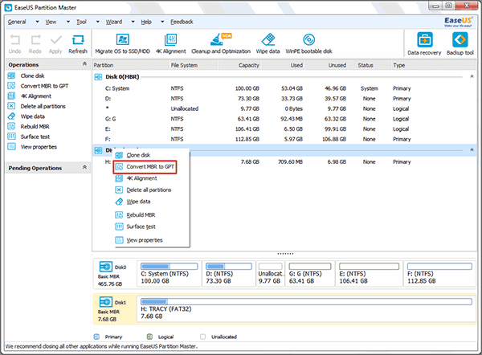The image size is (482, 355).
Task: Collapse the Operations panel
Action: (x=84, y=64)
